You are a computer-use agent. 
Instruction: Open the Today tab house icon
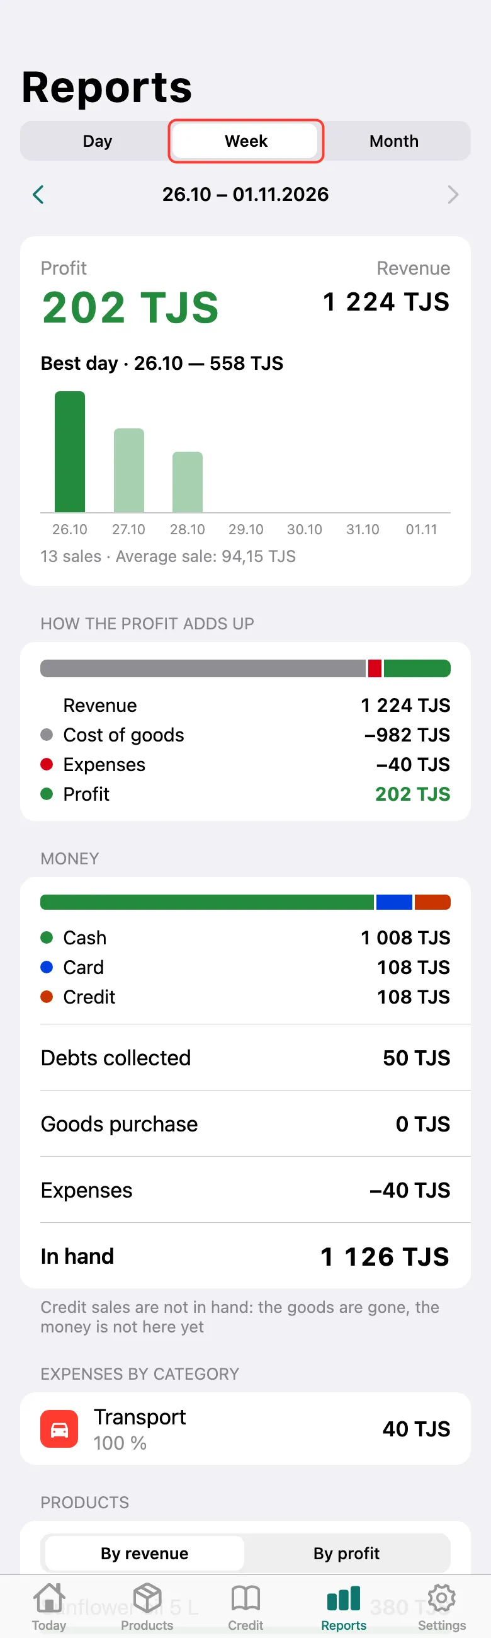pyautogui.click(x=49, y=1598)
